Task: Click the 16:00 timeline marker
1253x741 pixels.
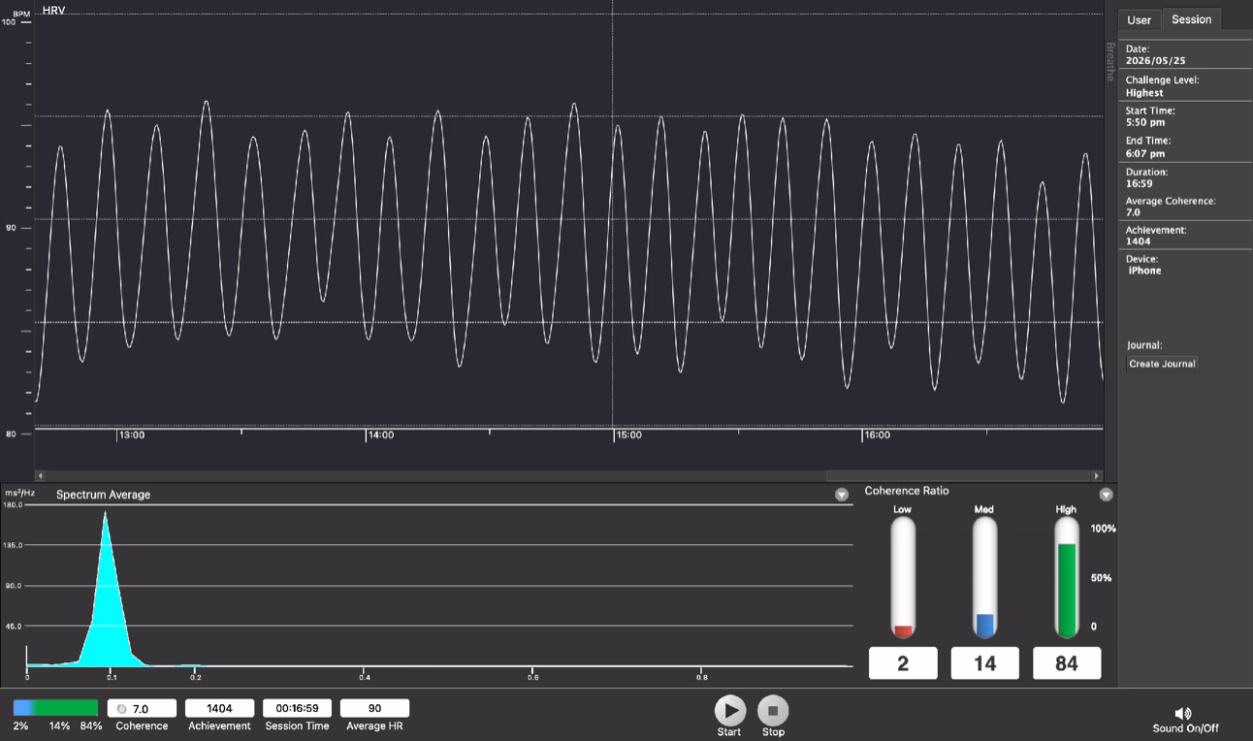Action: (x=877, y=435)
